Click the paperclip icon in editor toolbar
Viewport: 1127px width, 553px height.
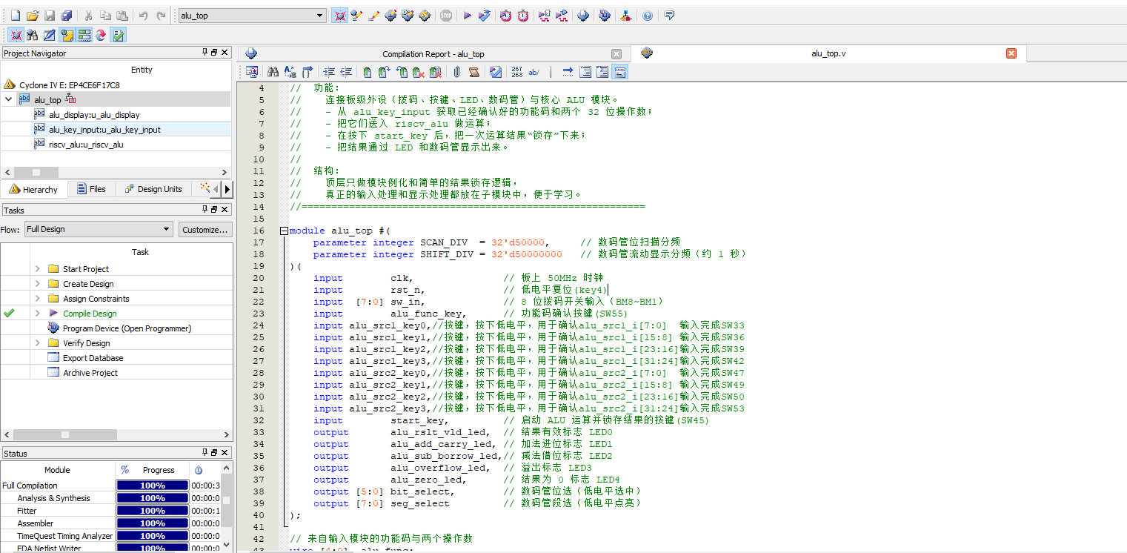coord(456,72)
